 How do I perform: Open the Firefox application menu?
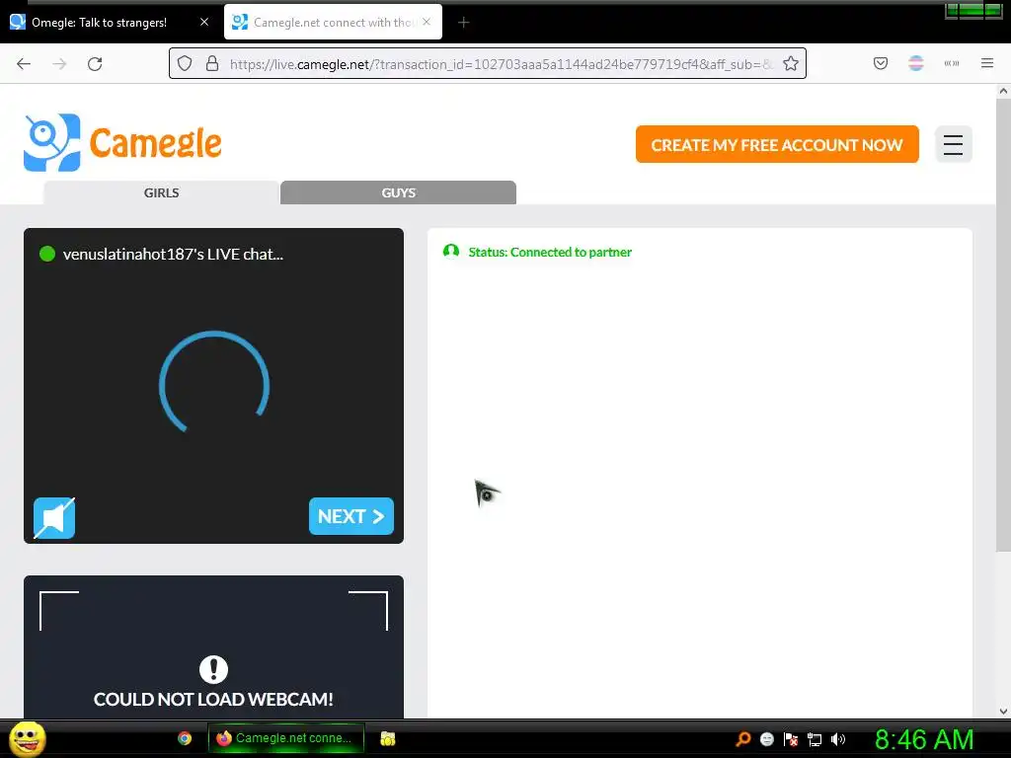tap(987, 63)
